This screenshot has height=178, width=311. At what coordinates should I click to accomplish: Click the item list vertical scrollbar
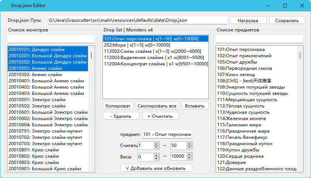tap(300, 111)
